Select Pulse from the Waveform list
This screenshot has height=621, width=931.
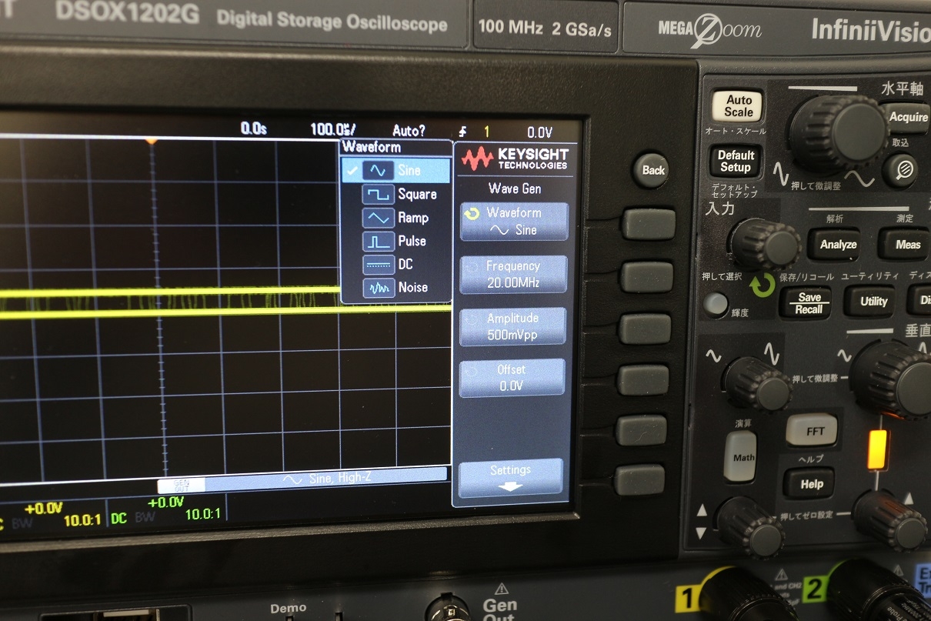(395, 241)
